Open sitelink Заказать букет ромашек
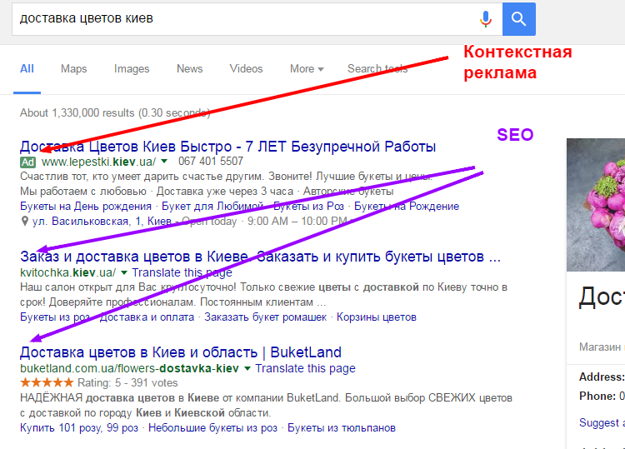Screen dimensions: 625x449 [x=266, y=317]
